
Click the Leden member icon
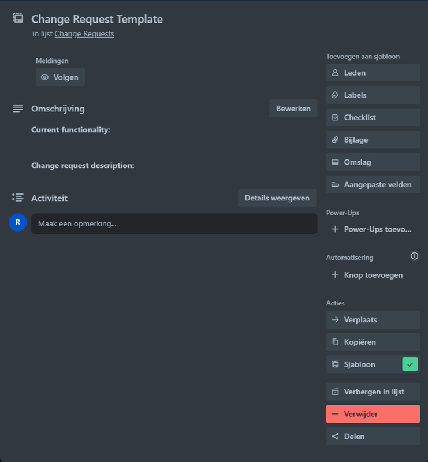pyautogui.click(x=335, y=73)
